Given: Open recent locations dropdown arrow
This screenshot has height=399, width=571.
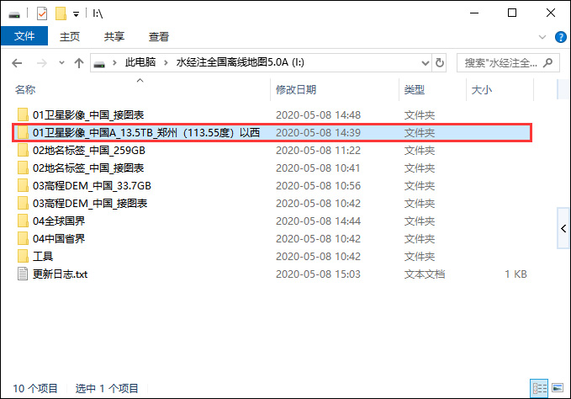Looking at the screenshot, I should click(61, 63).
